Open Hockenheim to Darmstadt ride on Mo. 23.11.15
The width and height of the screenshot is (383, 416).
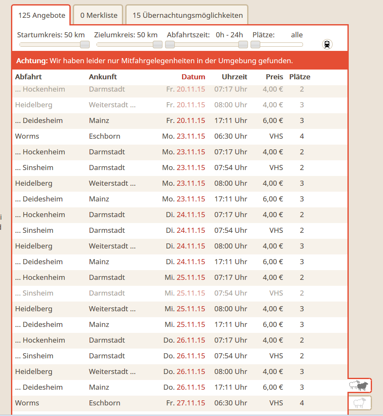pos(180,152)
